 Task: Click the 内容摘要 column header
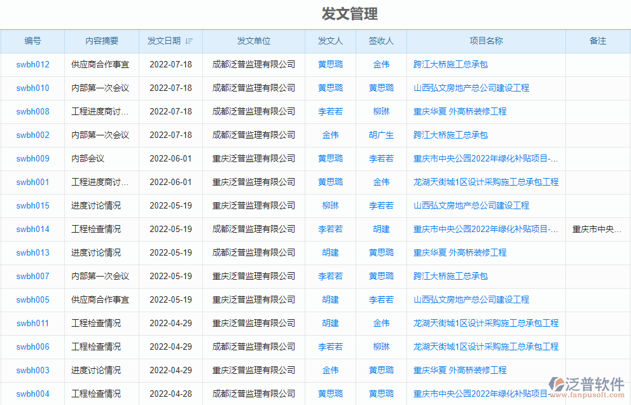102,41
